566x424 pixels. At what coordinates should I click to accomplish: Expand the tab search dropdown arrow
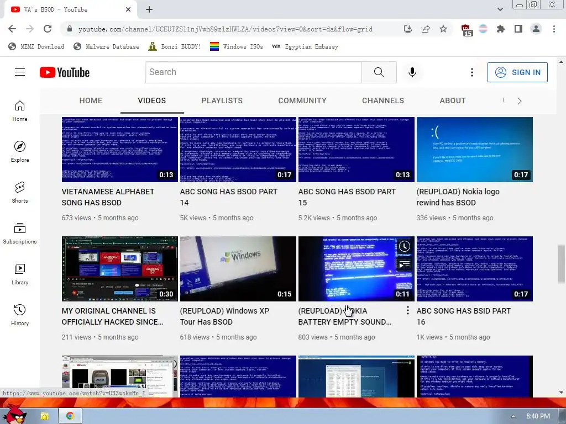tap(500, 9)
